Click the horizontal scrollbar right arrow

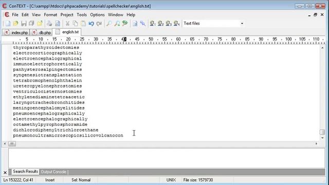click(316, 144)
